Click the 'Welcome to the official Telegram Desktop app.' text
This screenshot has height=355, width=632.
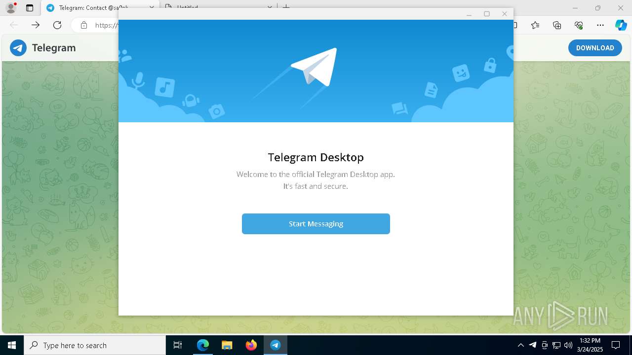click(x=316, y=174)
